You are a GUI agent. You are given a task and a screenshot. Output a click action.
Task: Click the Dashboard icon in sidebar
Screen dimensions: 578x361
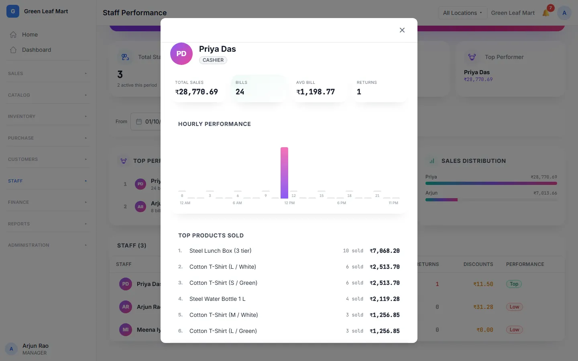13,50
